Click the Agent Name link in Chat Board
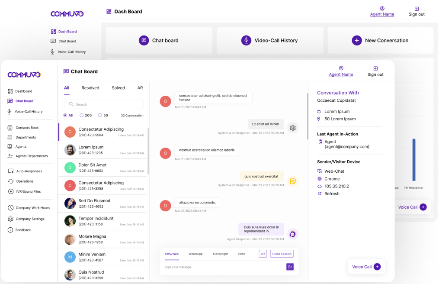 click(x=341, y=74)
